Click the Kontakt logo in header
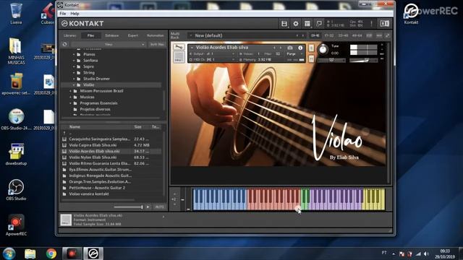 tap(82, 24)
